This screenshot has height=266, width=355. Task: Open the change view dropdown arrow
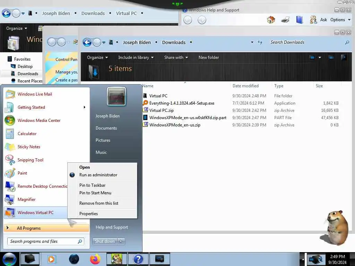(x=320, y=57)
